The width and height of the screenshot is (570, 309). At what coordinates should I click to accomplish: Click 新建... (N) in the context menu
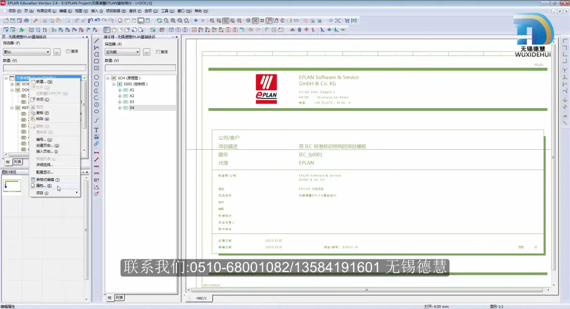(x=55, y=82)
